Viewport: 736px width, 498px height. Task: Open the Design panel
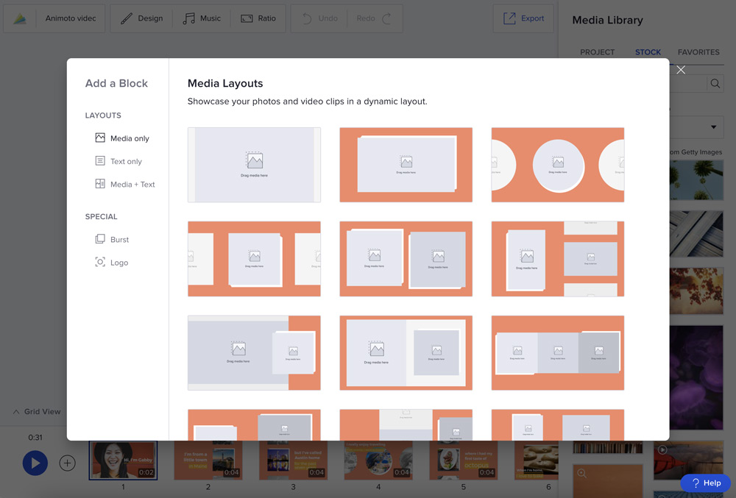142,18
